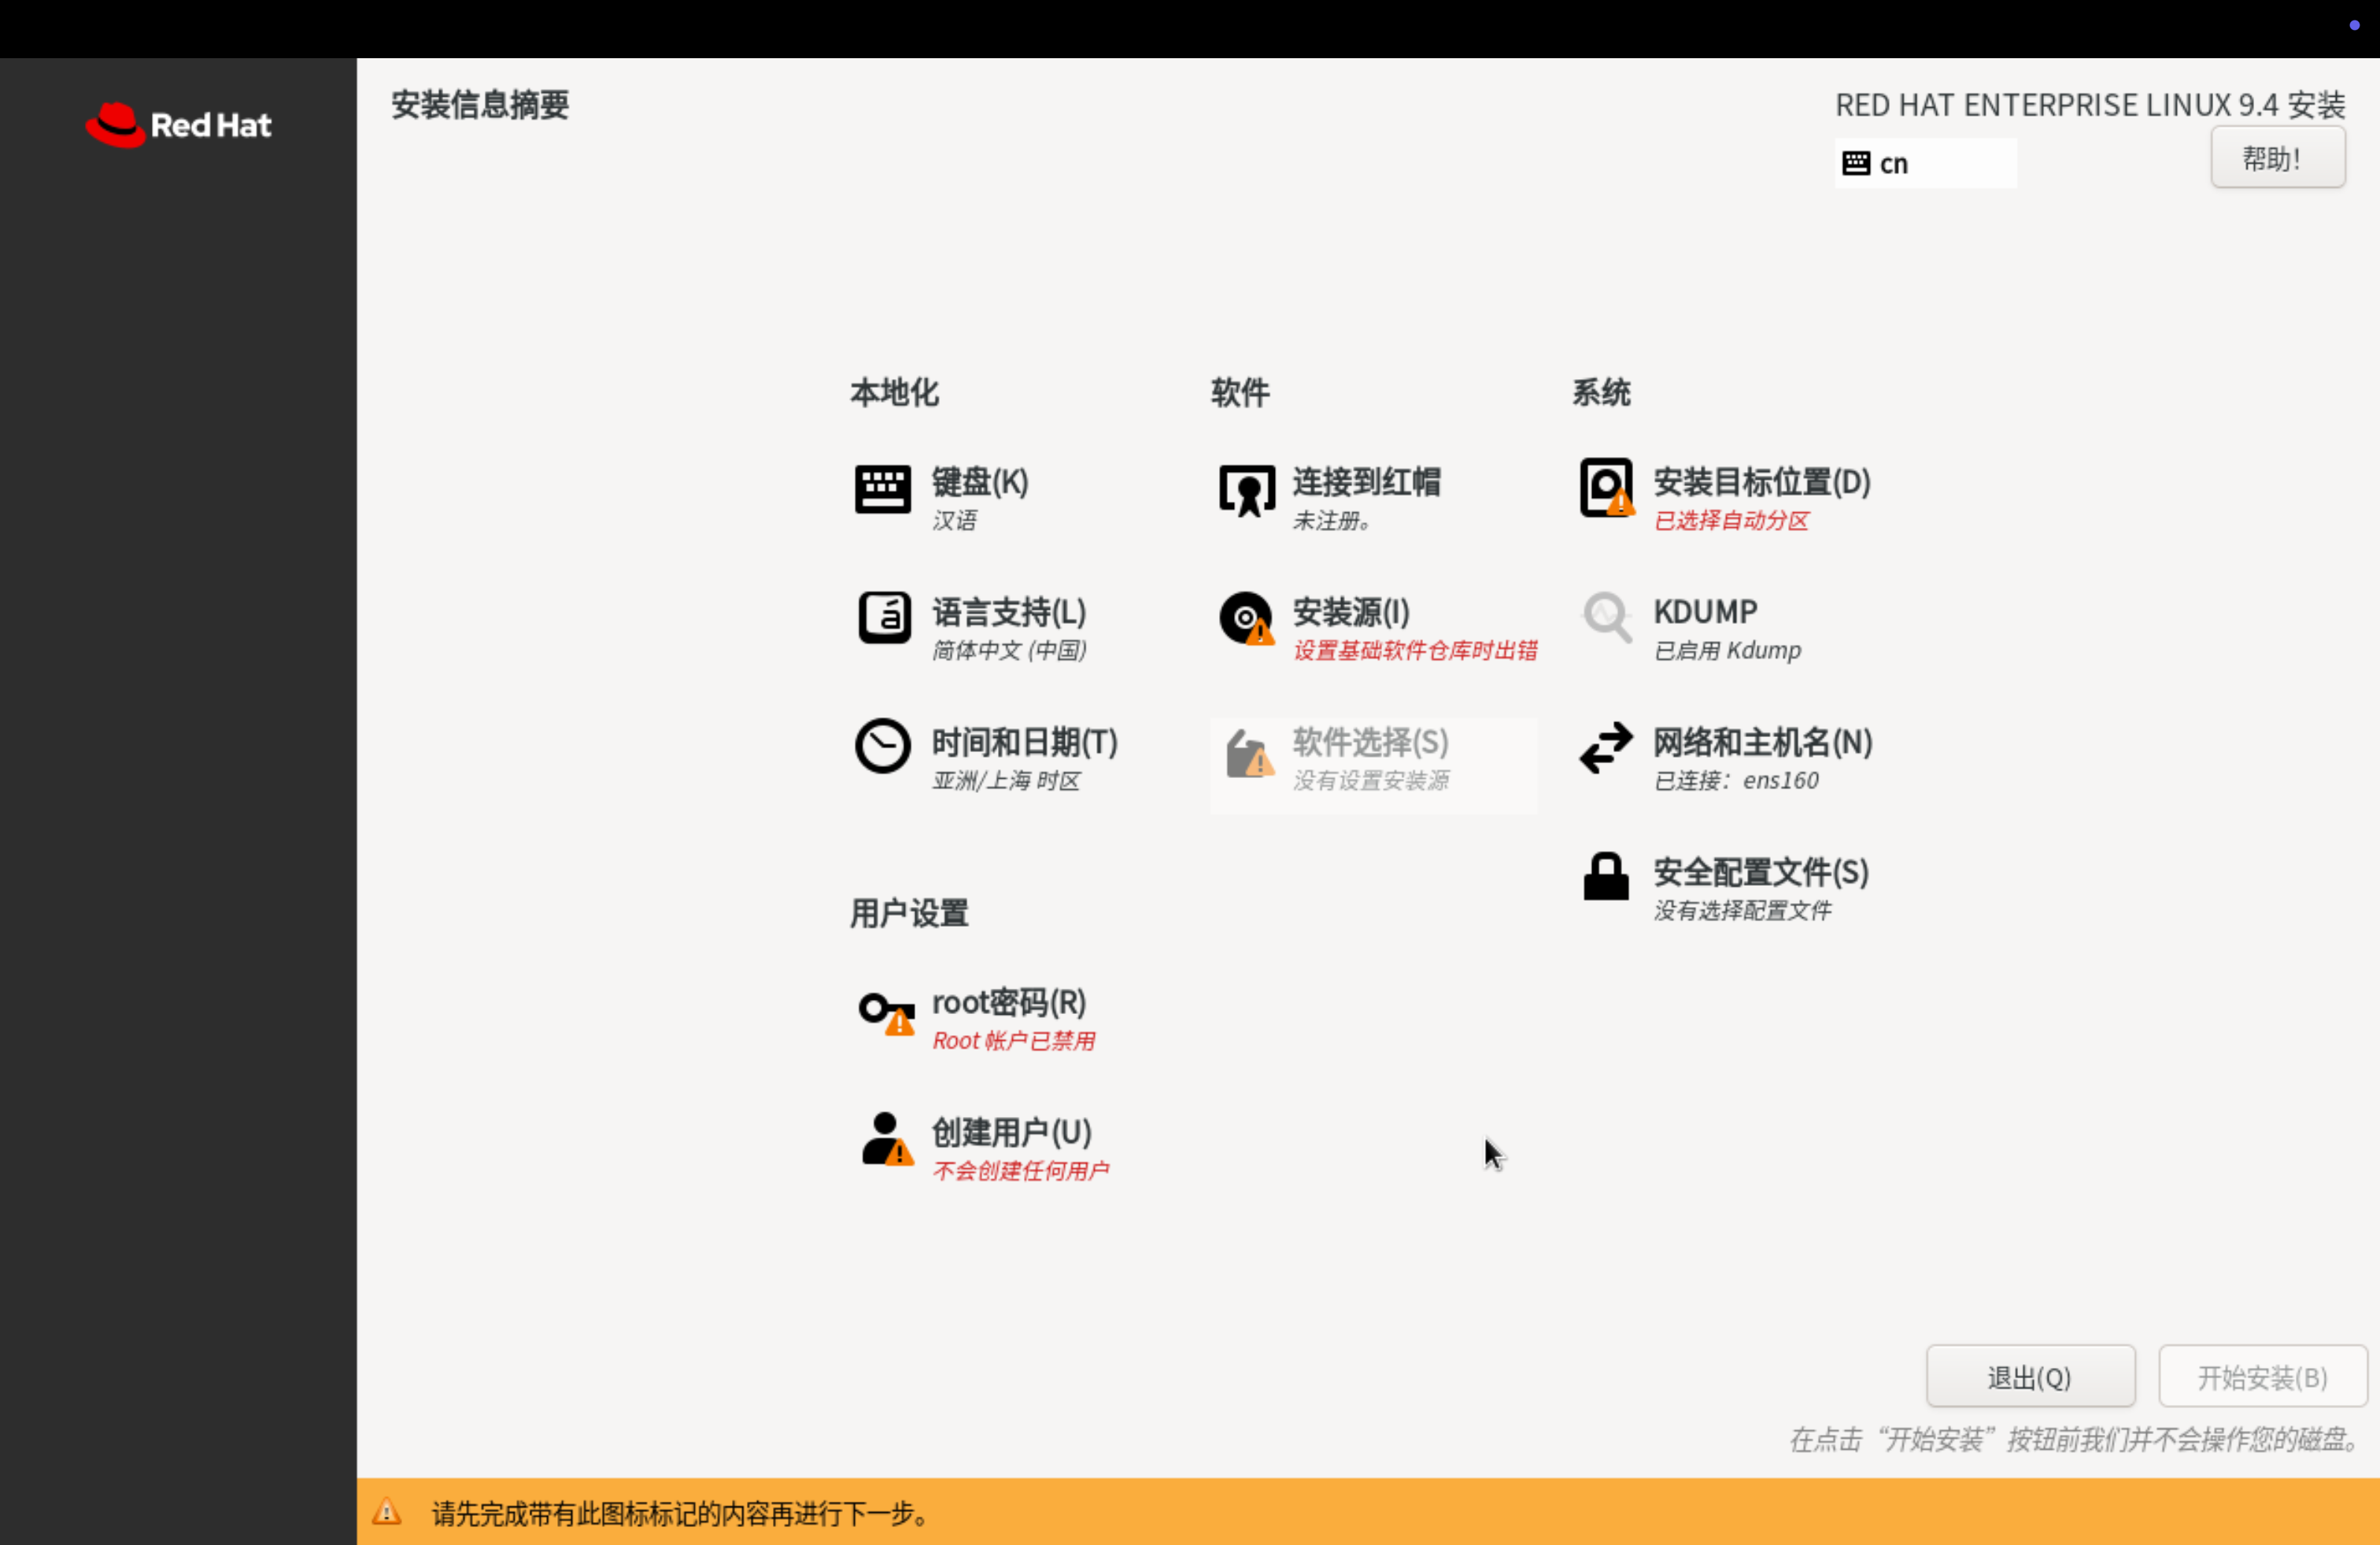
Task: Open Time and Date (时间和日期) clock icon
Action: (883, 746)
